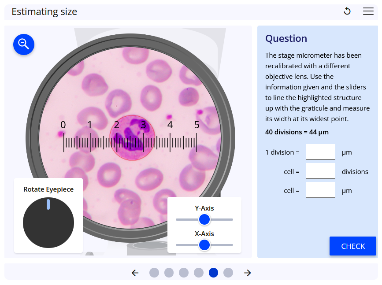
Task: Click the 'cell = divisions' input field
Action: pyautogui.click(x=320, y=171)
